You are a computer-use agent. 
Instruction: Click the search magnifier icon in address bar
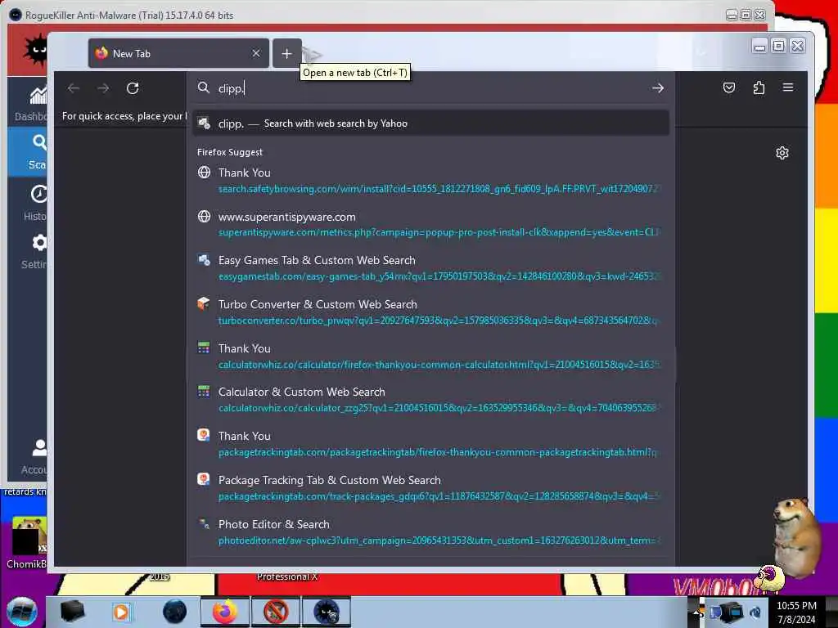click(204, 87)
